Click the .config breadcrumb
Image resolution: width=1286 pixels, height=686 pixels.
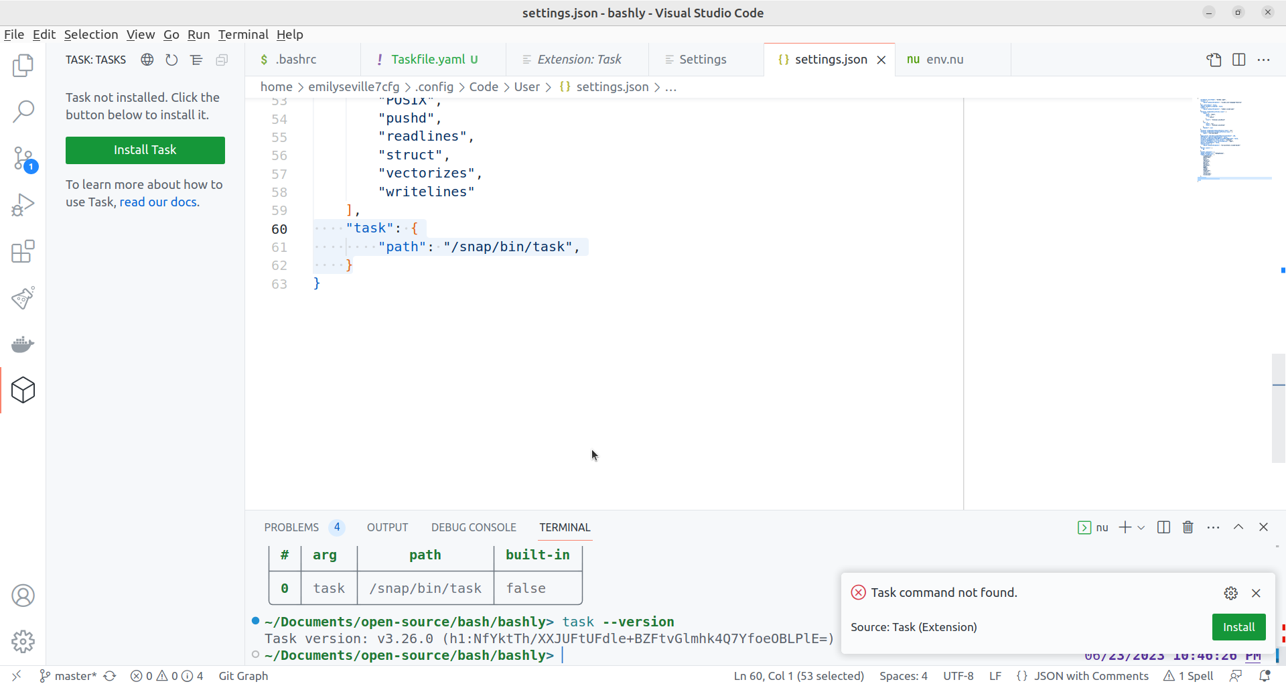click(434, 87)
